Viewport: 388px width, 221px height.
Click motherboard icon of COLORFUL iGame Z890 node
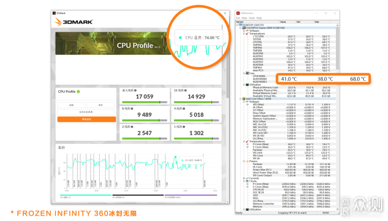pyautogui.click(x=244, y=28)
